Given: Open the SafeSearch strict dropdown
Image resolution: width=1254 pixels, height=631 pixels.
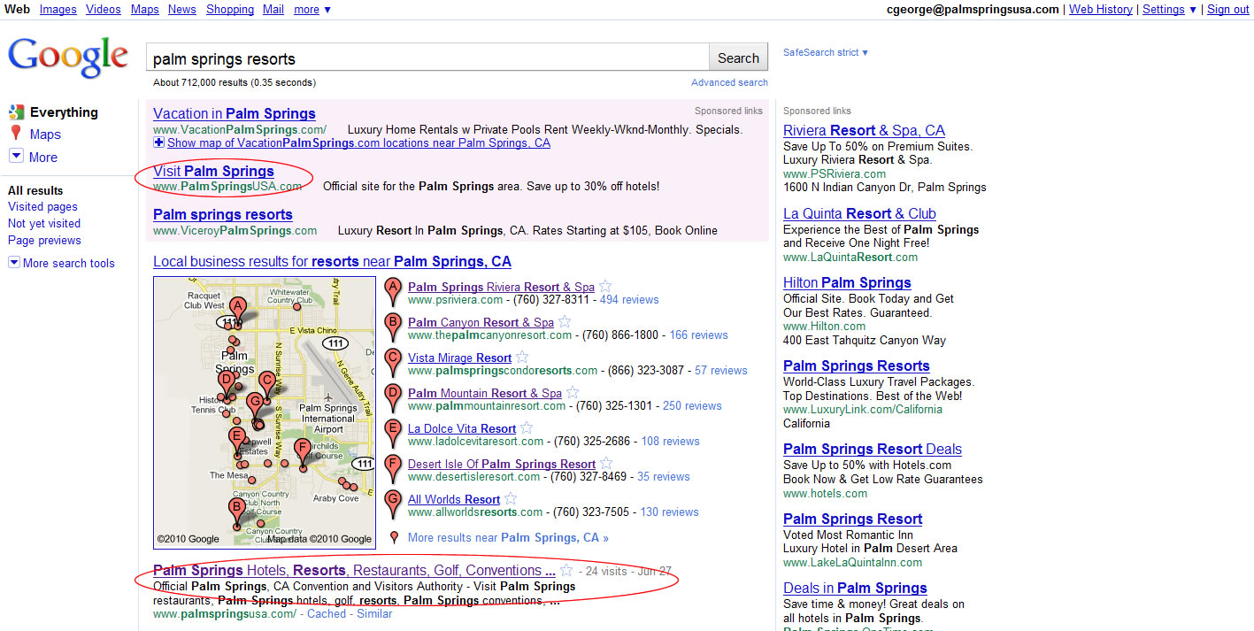Looking at the screenshot, I should coord(826,53).
